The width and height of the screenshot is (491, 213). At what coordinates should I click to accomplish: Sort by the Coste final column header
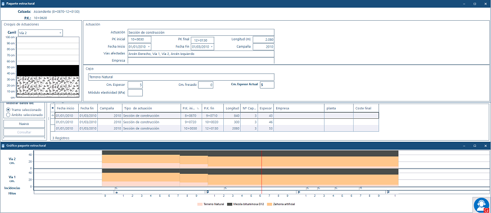click(x=366, y=108)
